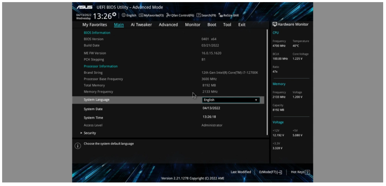Click Access Level Administrator value
Image resolution: width=386 pixels, height=186 pixels.
coord(212,125)
